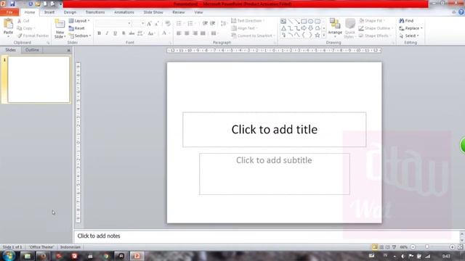Open the Replace dropdown
The image size is (465, 261).
point(411,28)
